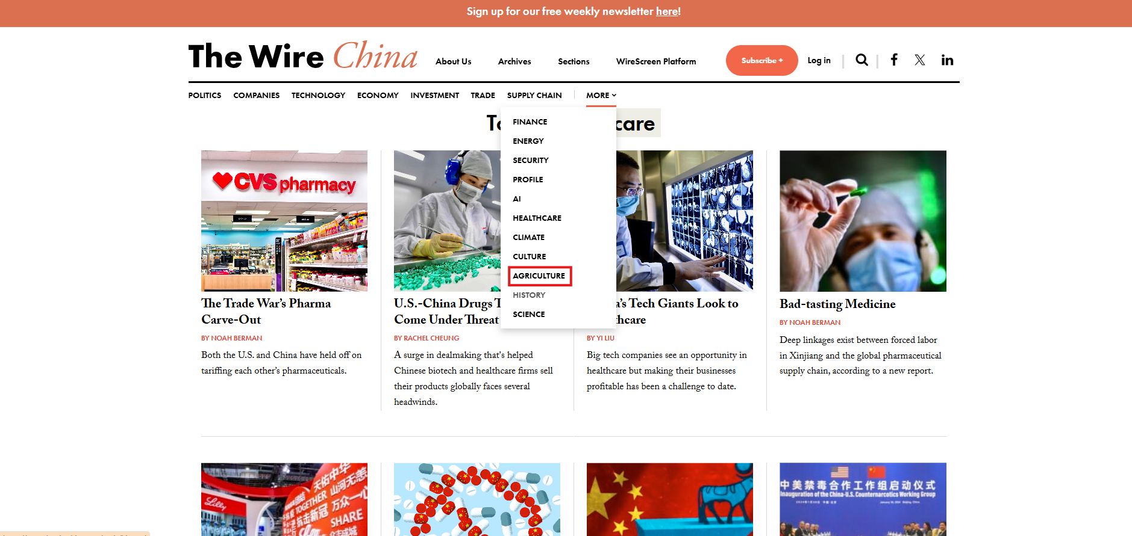The width and height of the screenshot is (1132, 536).
Task: Click the Log in link
Action: tap(819, 60)
